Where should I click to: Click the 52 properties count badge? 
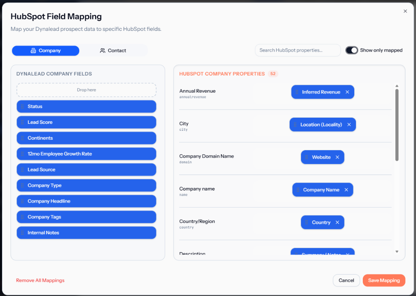click(x=273, y=74)
